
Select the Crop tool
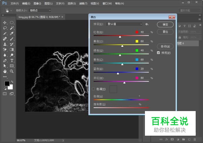coord(5,33)
